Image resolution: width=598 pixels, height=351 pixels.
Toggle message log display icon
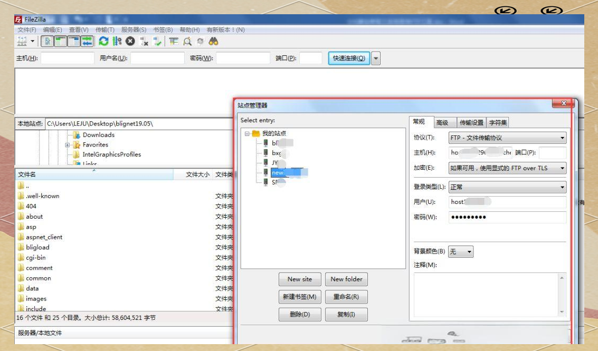48,41
